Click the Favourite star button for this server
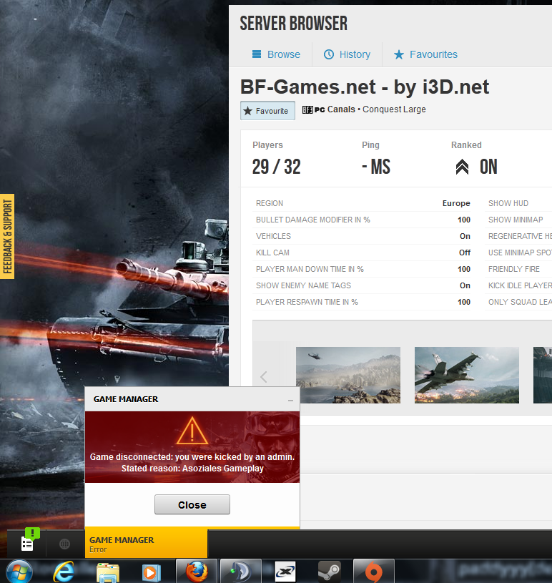 (x=267, y=110)
